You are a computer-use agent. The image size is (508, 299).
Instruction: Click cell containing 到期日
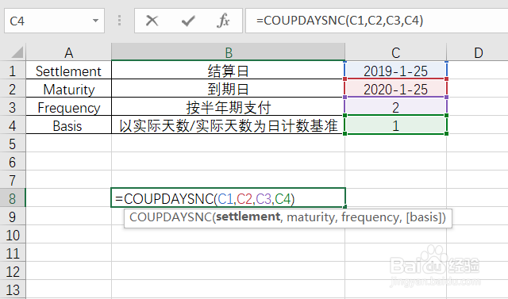[228, 89]
